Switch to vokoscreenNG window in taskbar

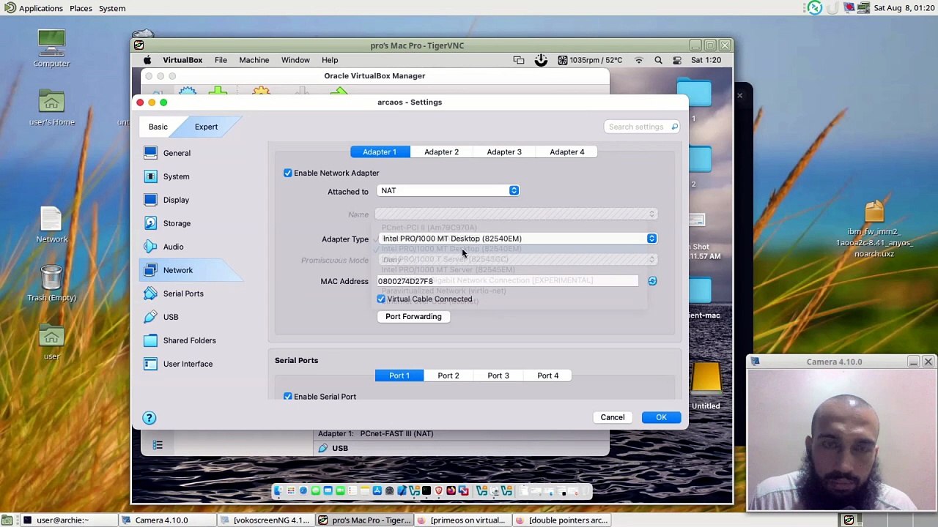point(266,520)
